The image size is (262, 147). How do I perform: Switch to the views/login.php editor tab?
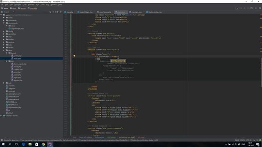(104, 12)
